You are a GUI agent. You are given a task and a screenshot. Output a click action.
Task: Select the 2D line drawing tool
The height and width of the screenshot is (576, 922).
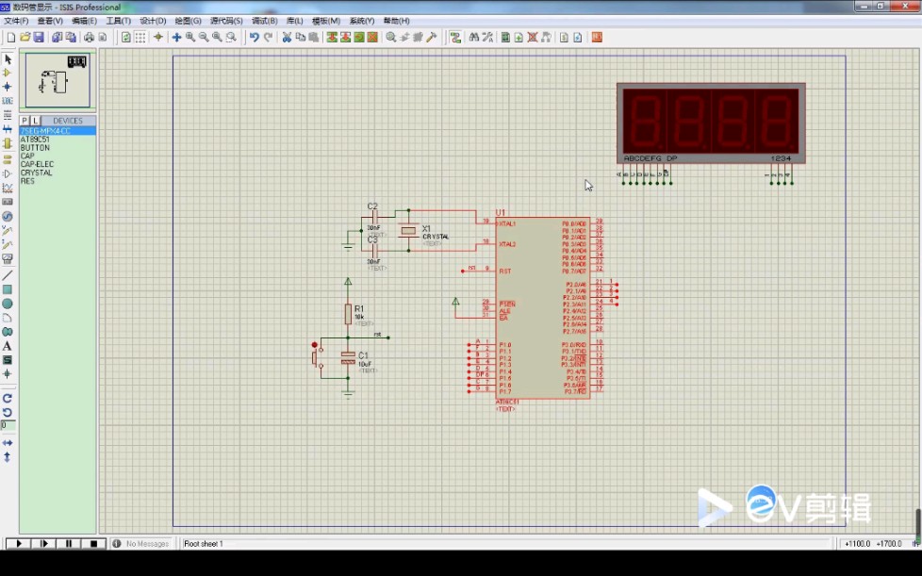pyautogui.click(x=8, y=275)
